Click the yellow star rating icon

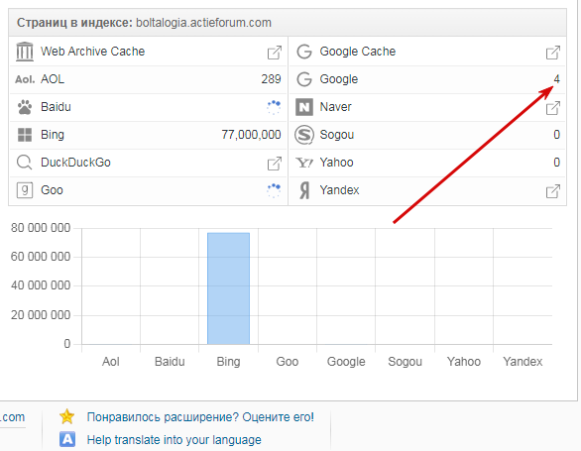[x=67, y=416]
